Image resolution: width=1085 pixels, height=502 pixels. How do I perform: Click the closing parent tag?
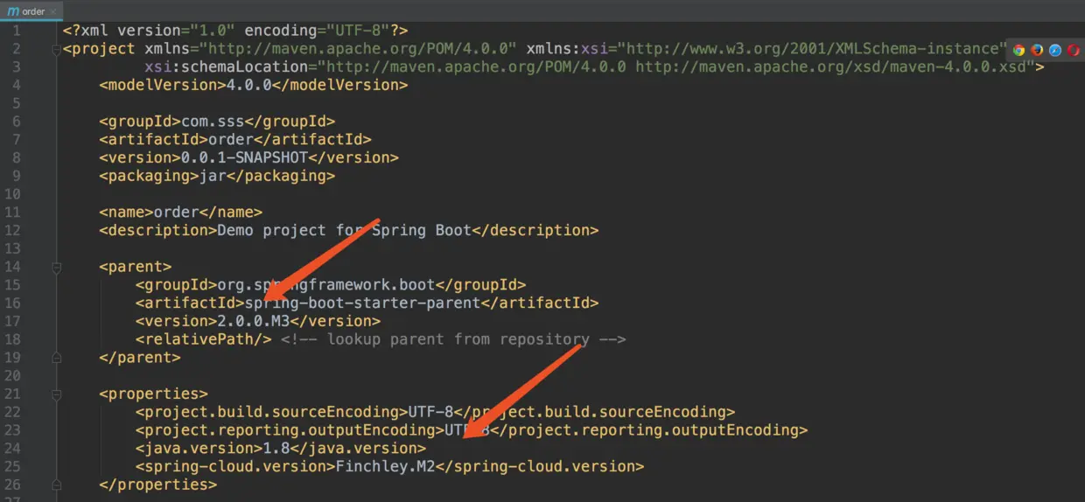[140, 358]
